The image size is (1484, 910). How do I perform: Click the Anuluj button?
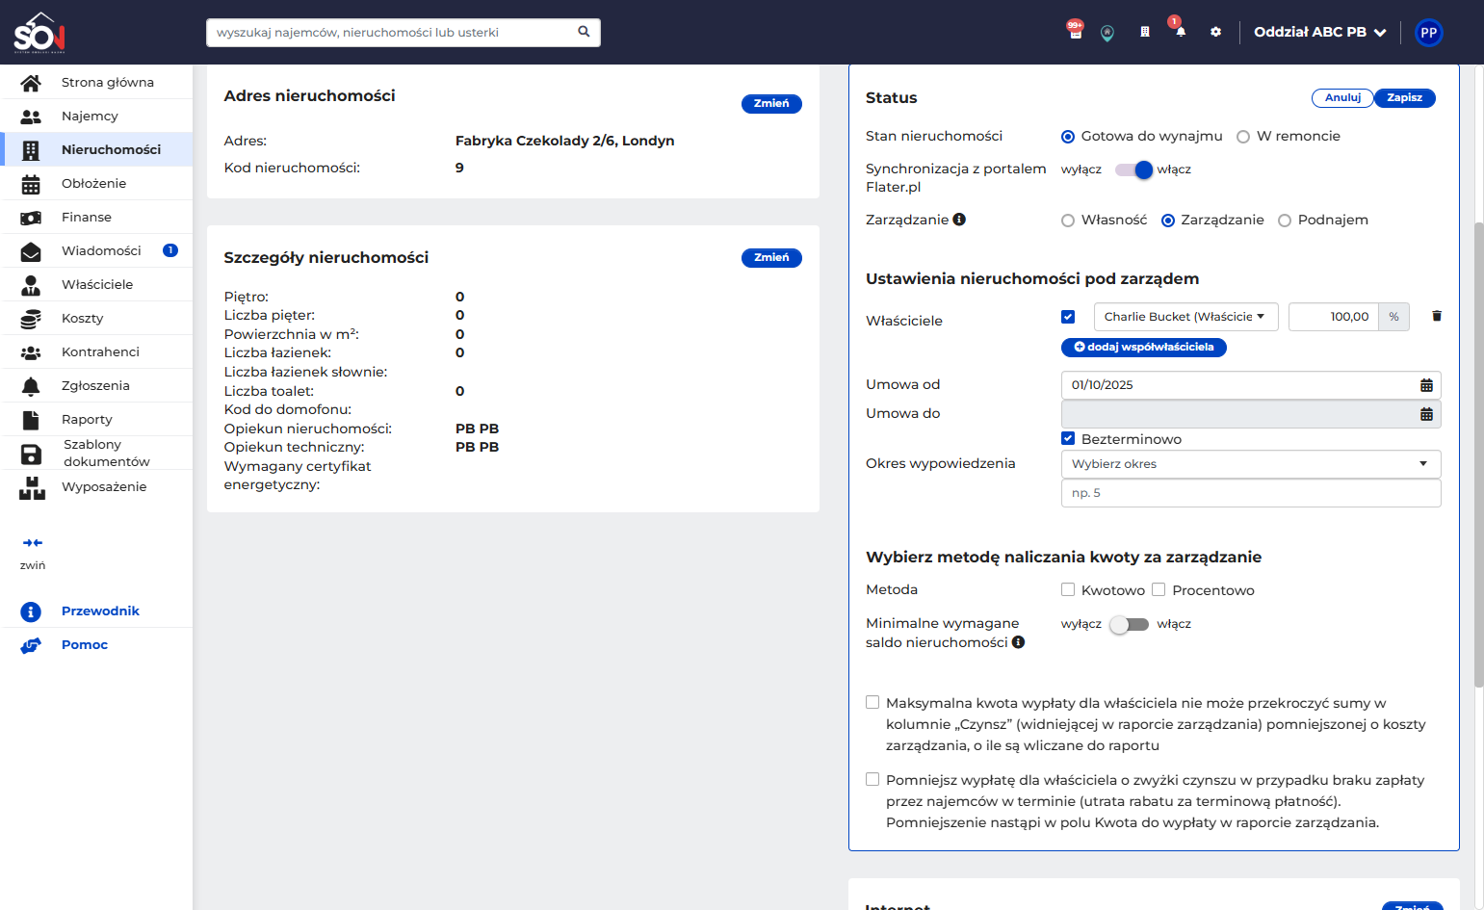tap(1342, 97)
